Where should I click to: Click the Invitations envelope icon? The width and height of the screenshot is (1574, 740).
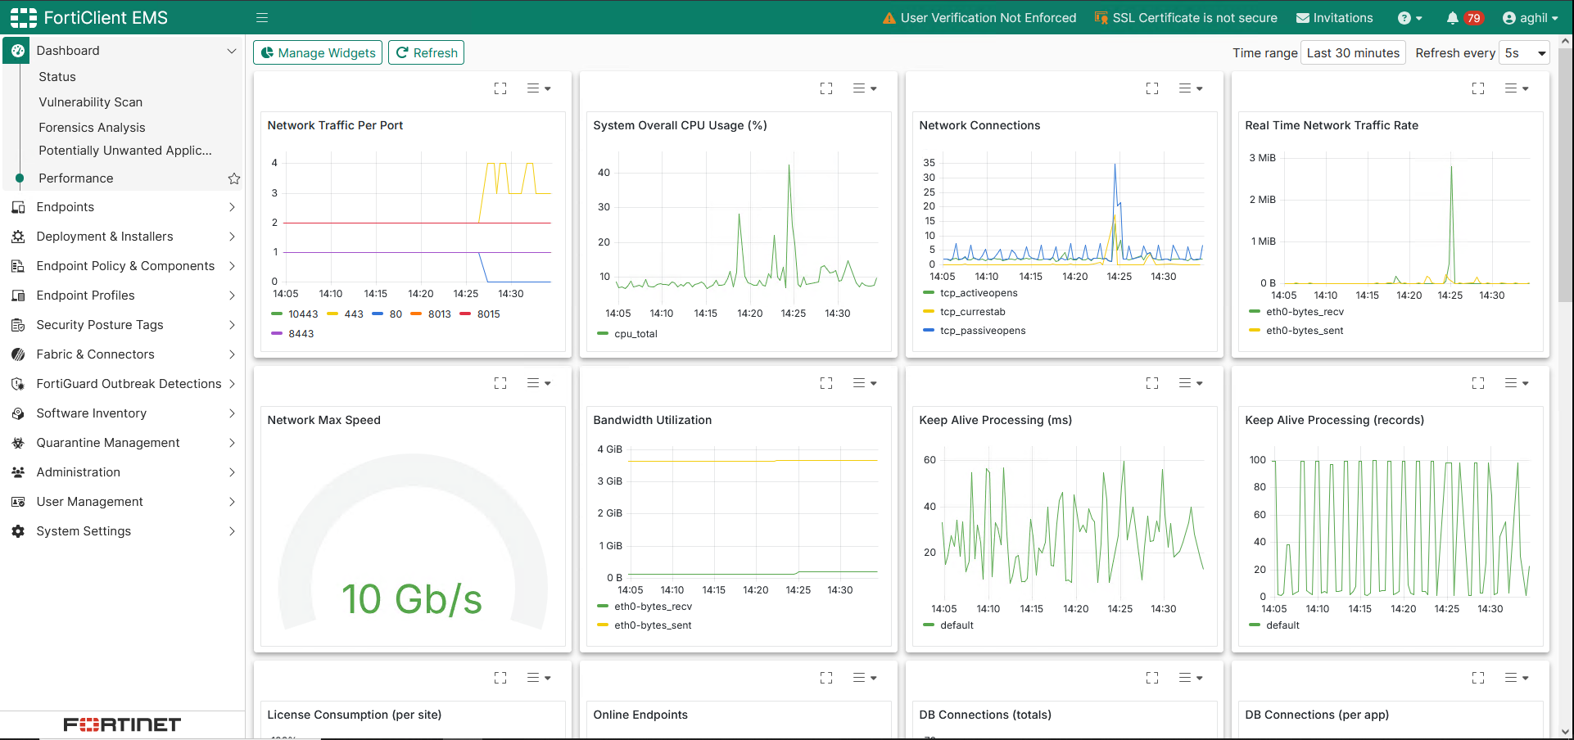click(x=1303, y=18)
